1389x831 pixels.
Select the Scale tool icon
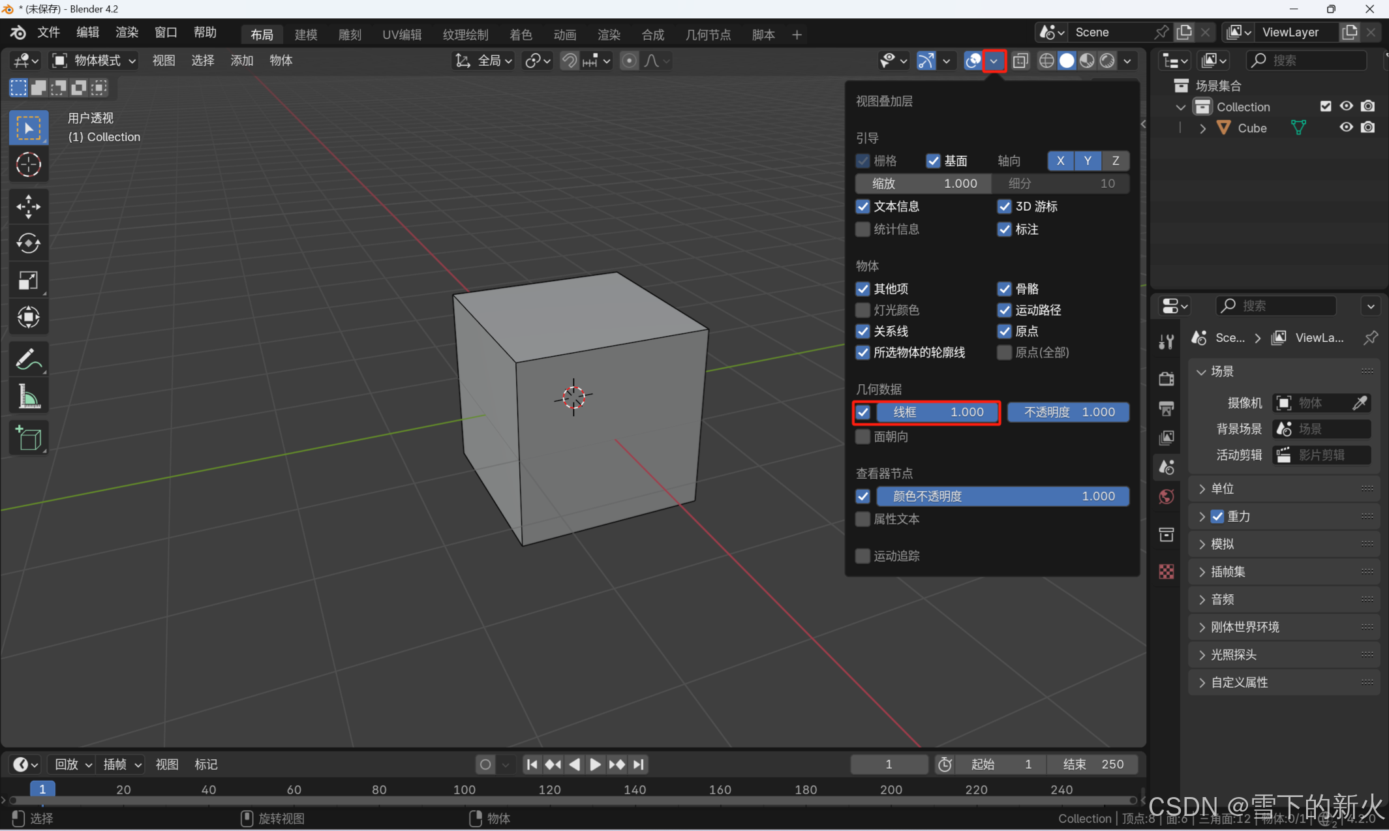pyautogui.click(x=28, y=280)
